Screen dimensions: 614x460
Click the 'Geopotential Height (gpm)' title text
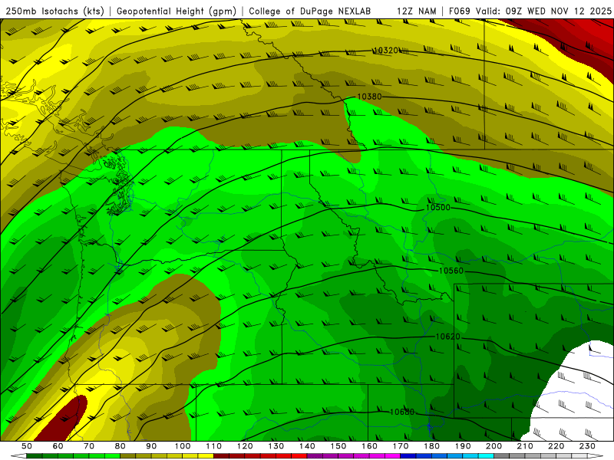pos(177,11)
